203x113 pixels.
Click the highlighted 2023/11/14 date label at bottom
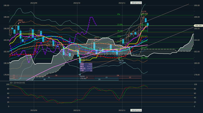pyautogui.click(x=136, y=110)
